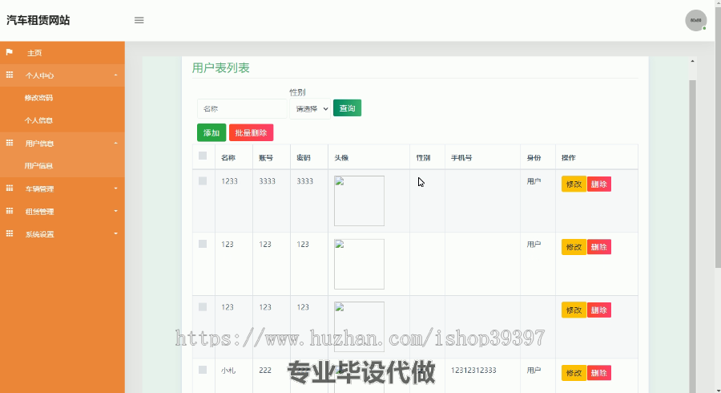Click 删除 in third row 123
Image resolution: width=721 pixels, height=393 pixels.
598,310
